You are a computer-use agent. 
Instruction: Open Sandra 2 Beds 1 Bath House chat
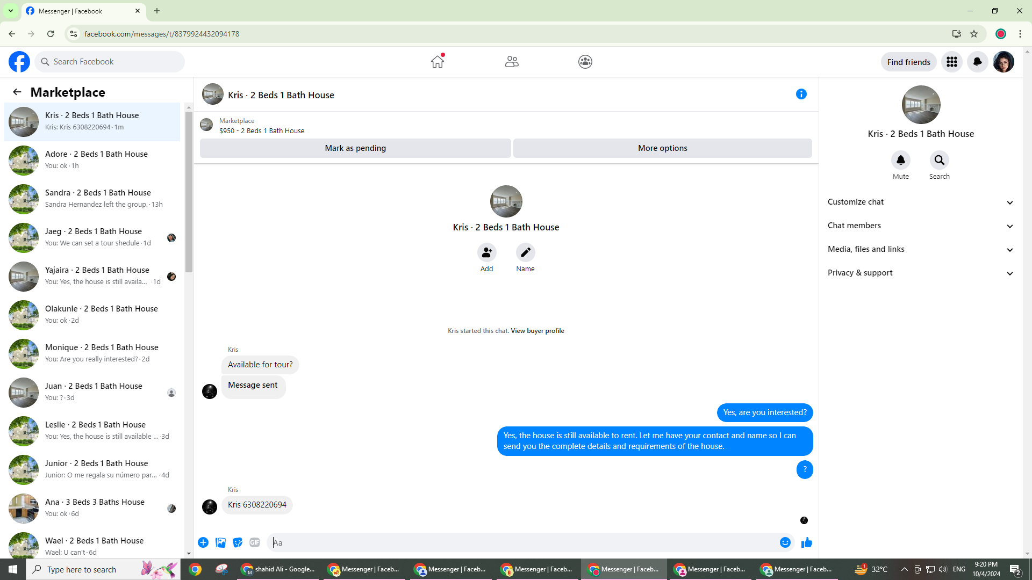point(92,199)
